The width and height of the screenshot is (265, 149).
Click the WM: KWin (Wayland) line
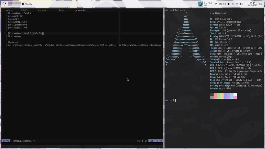pyautogui.click(x=220, y=42)
